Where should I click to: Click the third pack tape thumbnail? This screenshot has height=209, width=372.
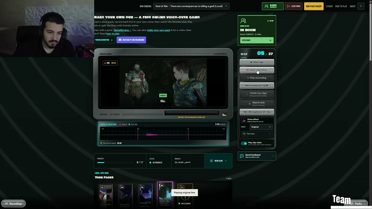click(x=145, y=196)
